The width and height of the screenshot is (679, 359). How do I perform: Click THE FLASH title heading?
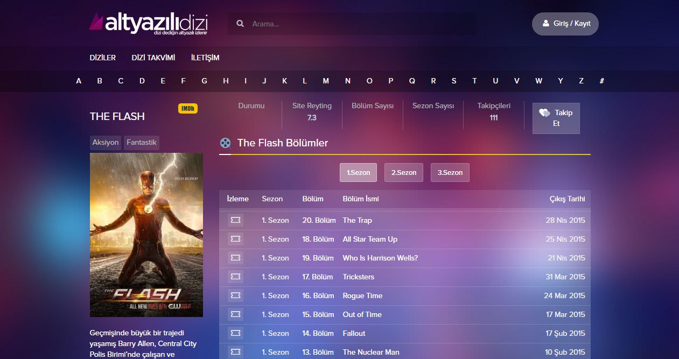coord(117,116)
